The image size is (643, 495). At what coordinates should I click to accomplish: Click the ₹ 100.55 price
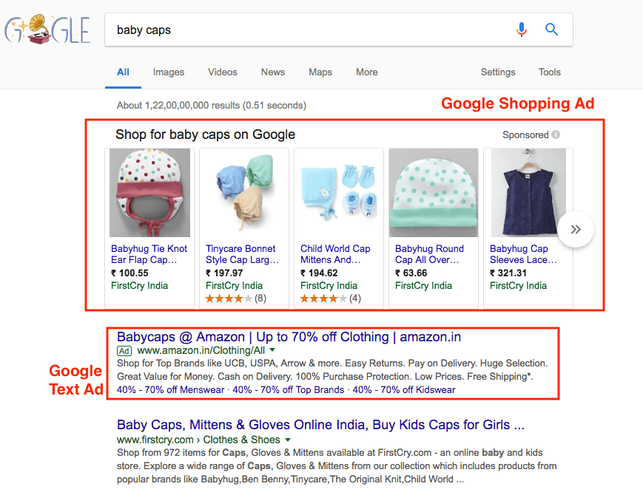[x=129, y=273]
